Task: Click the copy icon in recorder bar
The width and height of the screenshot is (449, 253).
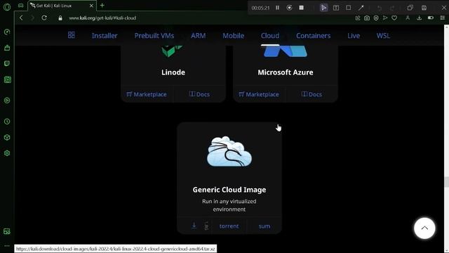Action: pos(410,8)
